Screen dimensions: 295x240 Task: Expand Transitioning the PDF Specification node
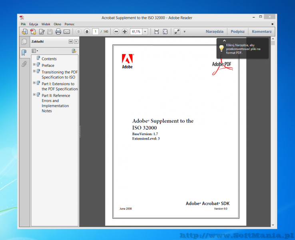[34, 71]
